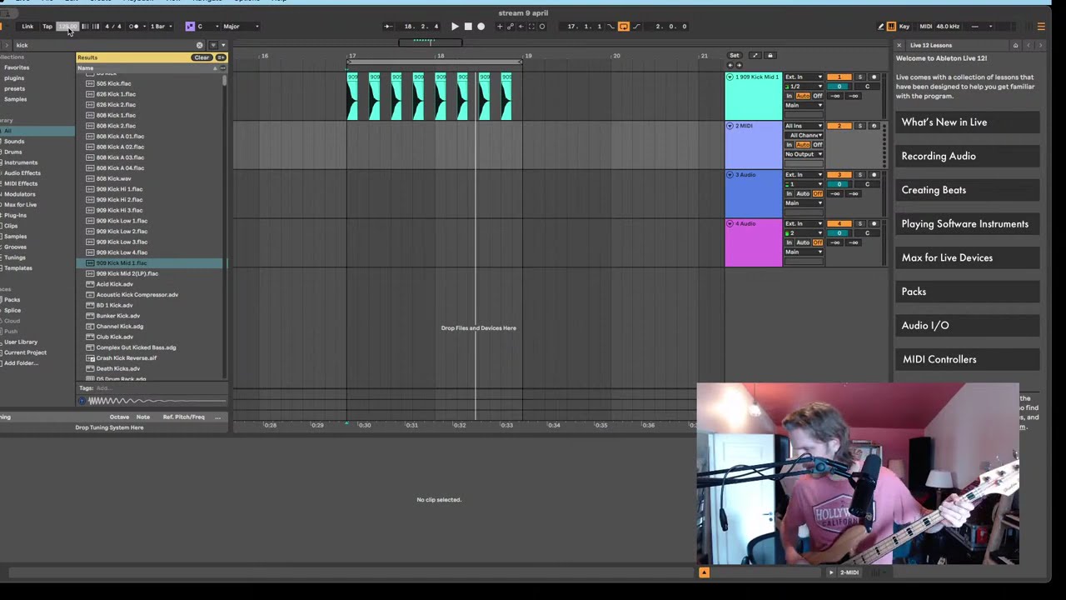The height and width of the screenshot is (600, 1066).
Task: Toggle the purple Scale Mode icon
Action: (190, 27)
